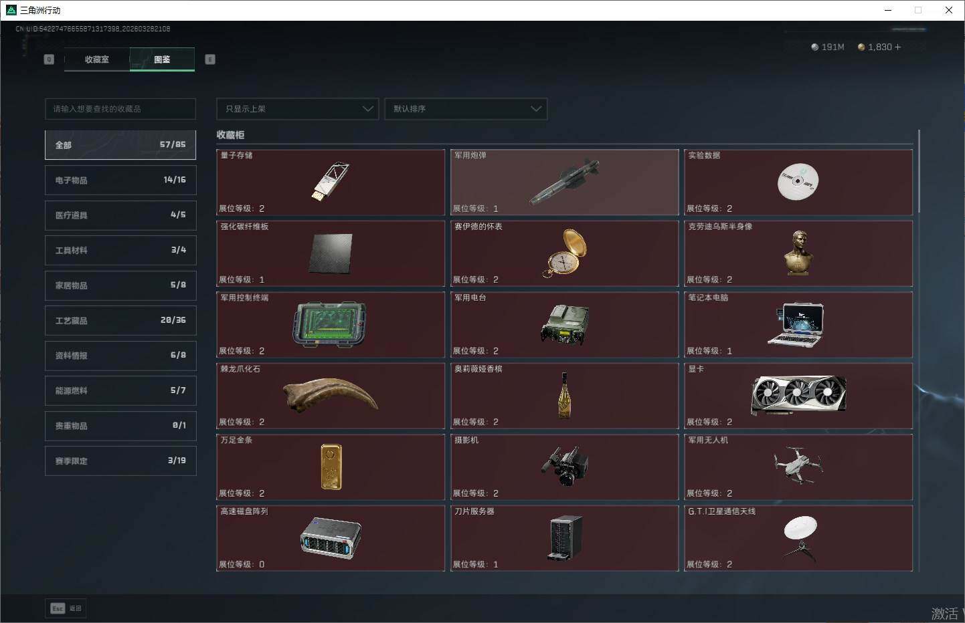Select the 全部 category showing 57/85
The width and height of the screenshot is (965, 623).
click(120, 145)
